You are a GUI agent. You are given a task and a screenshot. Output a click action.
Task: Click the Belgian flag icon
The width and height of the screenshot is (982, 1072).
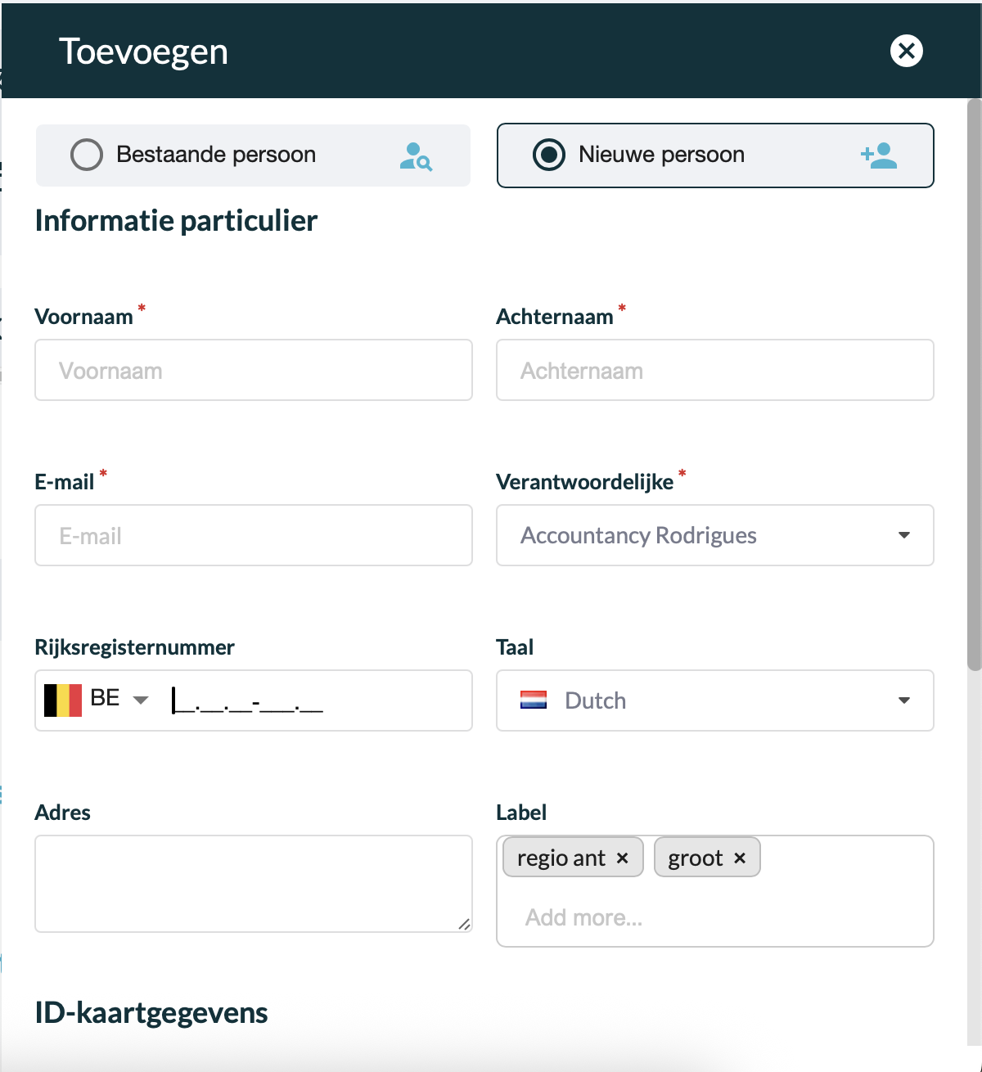coord(63,700)
